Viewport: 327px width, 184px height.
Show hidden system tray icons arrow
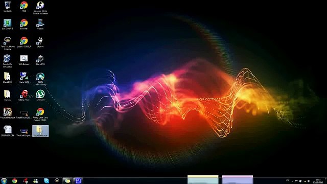tap(292, 181)
